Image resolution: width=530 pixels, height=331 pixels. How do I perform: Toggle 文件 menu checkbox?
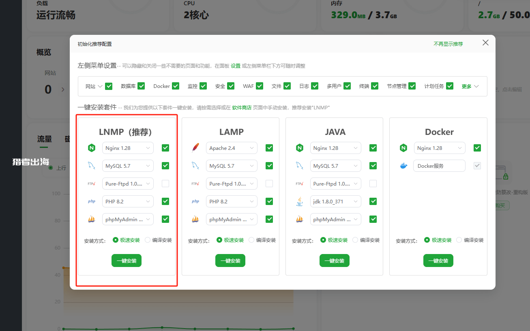click(x=287, y=86)
